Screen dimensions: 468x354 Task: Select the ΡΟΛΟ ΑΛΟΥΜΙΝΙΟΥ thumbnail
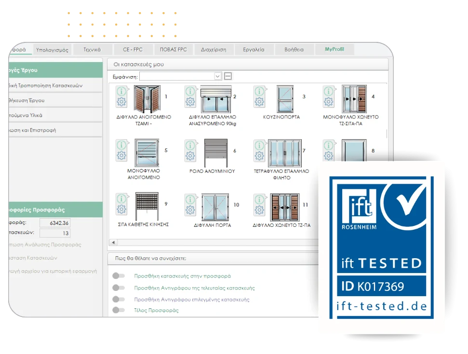click(x=216, y=153)
